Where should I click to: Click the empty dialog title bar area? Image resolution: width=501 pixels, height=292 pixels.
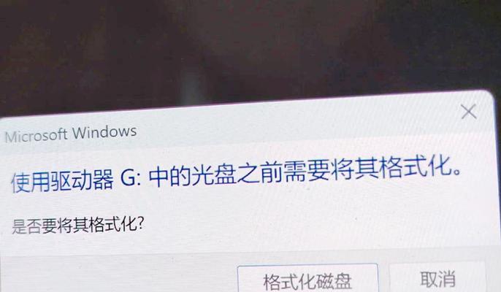(288, 125)
